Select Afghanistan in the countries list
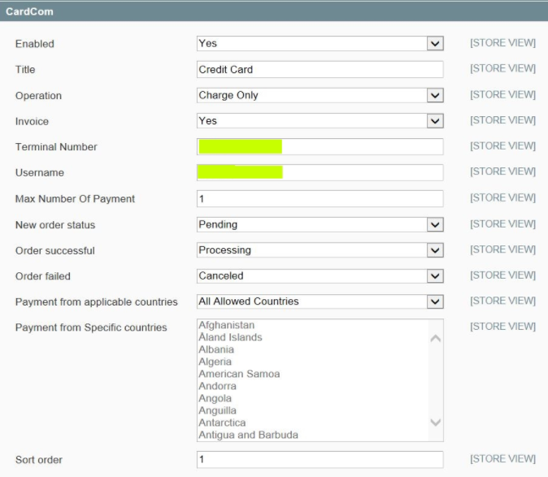Image resolution: width=548 pixels, height=477 pixels. (x=227, y=325)
